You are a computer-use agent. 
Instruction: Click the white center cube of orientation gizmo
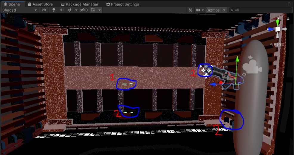coord(278,29)
